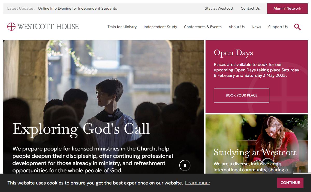Open the Train for Ministry menu
Screen dimensions: 311x192
(122, 27)
